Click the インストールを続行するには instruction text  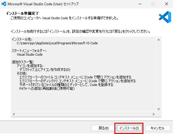point(81,31)
